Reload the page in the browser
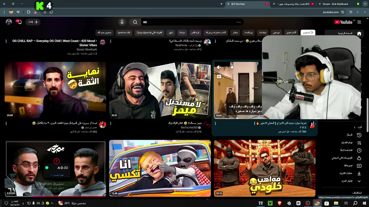 [351, 12]
